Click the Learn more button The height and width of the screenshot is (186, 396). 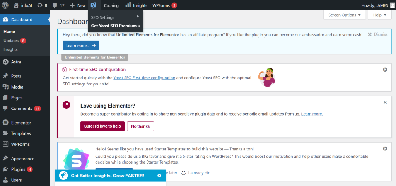pyautogui.click(x=81, y=45)
